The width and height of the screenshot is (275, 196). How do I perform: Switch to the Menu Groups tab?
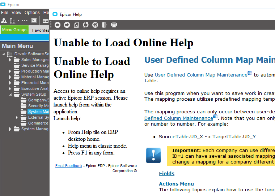coord(15,30)
